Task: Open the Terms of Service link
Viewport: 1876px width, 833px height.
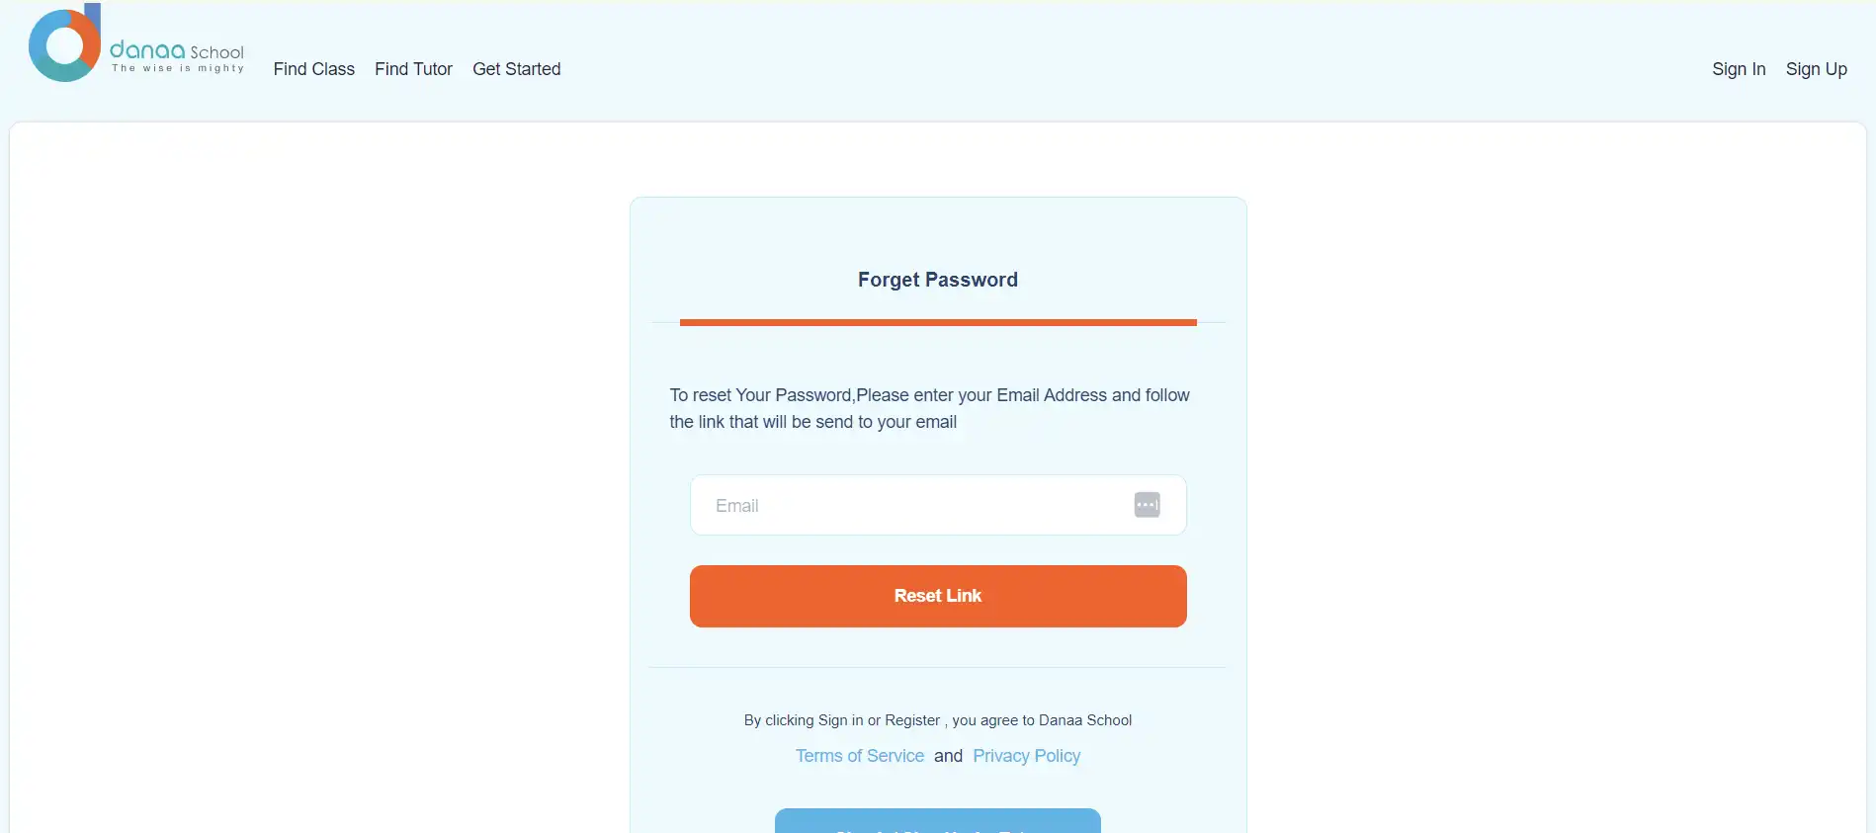Action: click(x=859, y=756)
